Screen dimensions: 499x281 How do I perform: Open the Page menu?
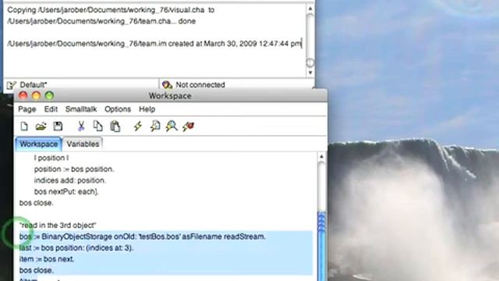(27, 109)
